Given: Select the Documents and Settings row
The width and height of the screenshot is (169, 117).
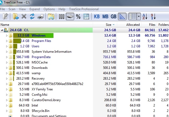Looking at the screenshot, I should pyautogui.click(x=84, y=116).
